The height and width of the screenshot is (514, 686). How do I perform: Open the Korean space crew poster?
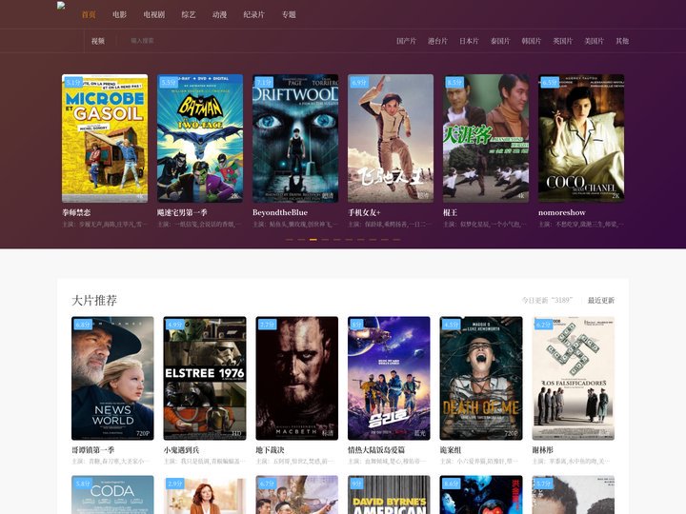(389, 378)
